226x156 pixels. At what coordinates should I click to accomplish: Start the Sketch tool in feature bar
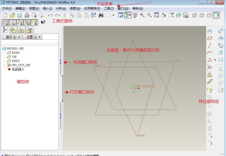click(x=210, y=31)
